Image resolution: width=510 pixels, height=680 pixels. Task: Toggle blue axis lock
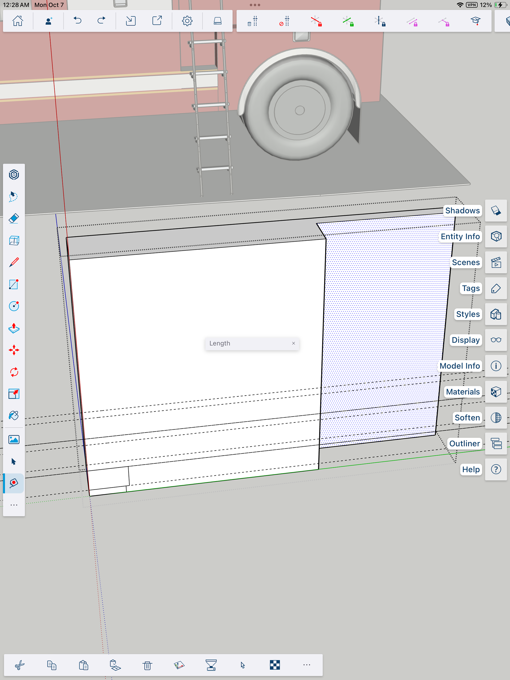pos(380,21)
